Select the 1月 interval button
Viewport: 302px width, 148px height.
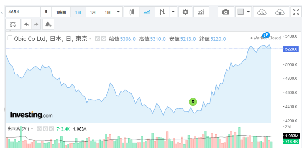coord(93,12)
